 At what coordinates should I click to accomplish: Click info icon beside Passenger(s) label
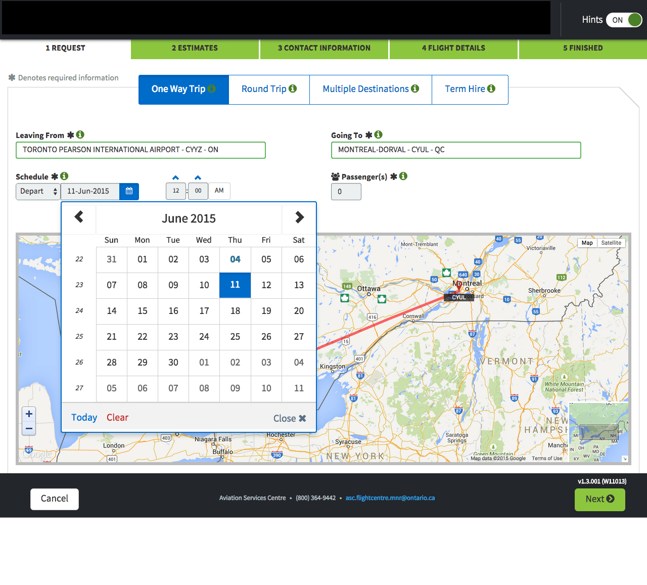coord(403,176)
